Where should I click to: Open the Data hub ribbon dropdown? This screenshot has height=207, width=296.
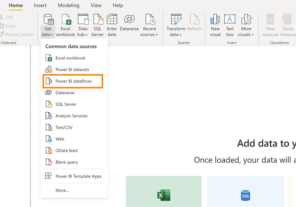83,25
